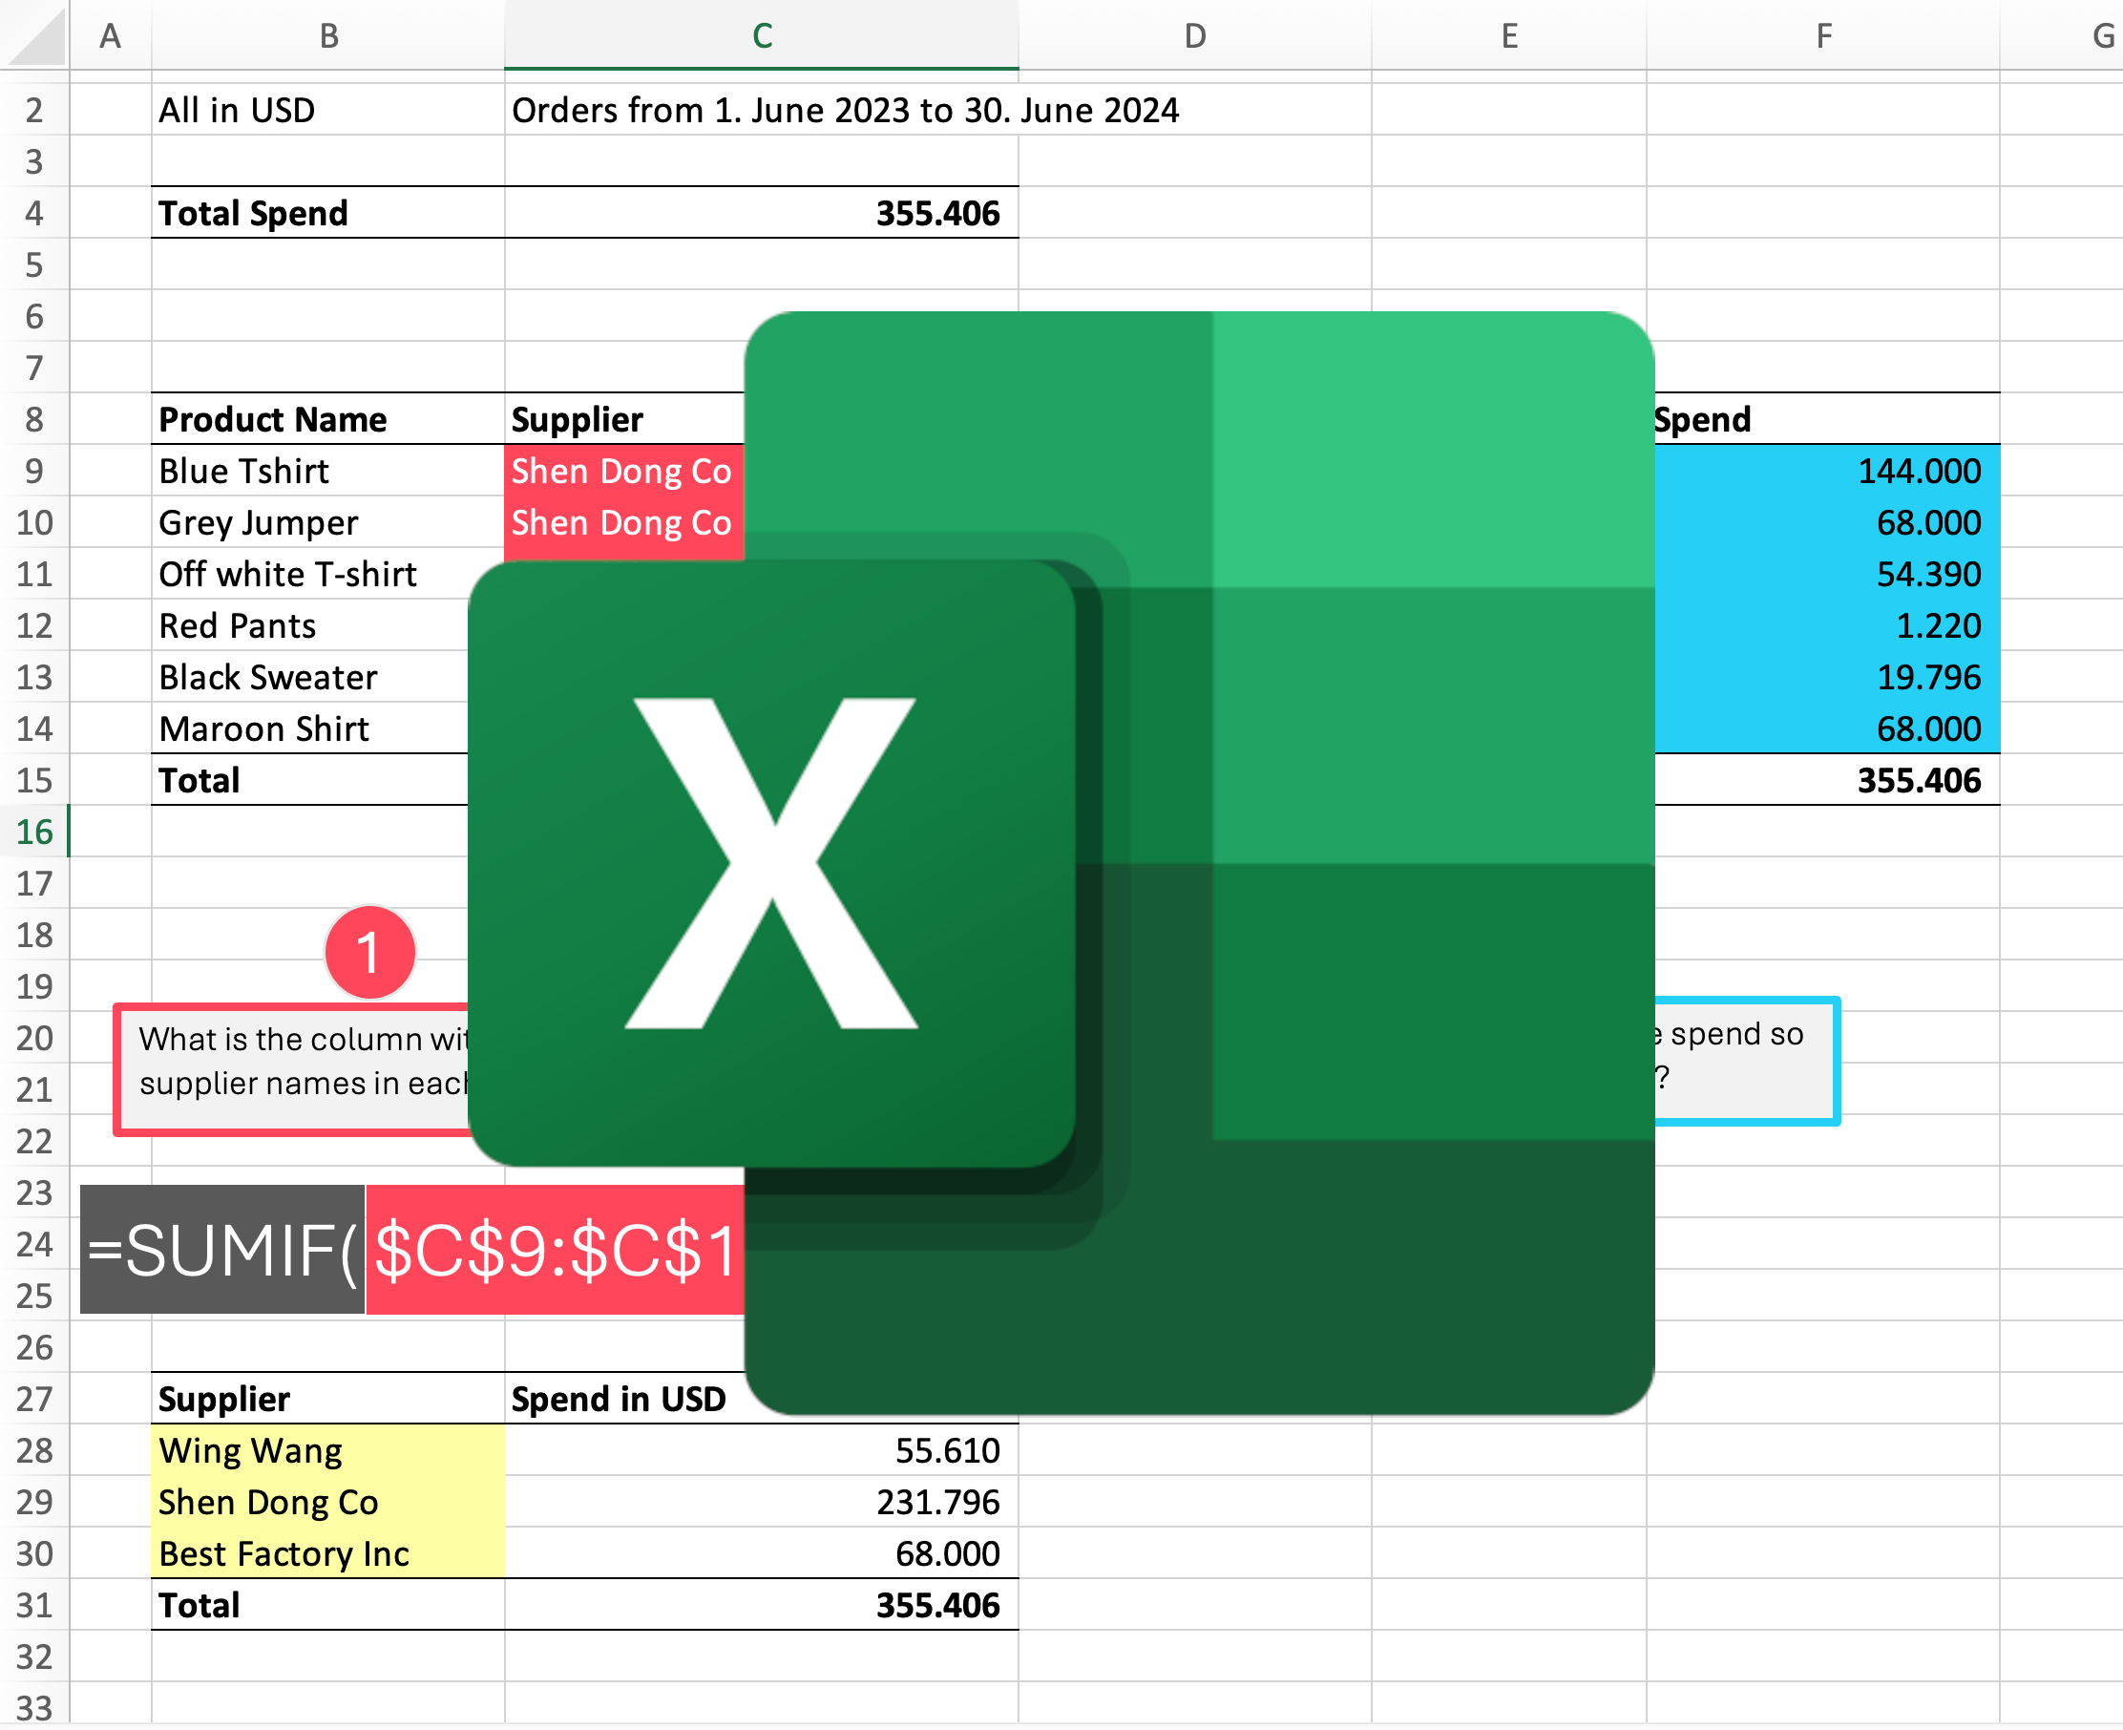
Task: Click the 'Maroon Shirt' cell
Action: 310,728
